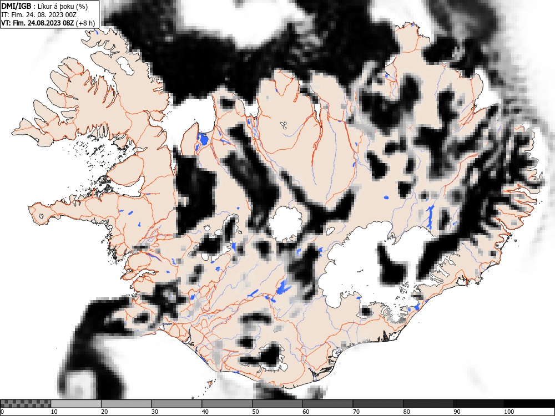Screen dimensions: 555x416
Task: Click the legend label "80"
Action: click(x=406, y=412)
